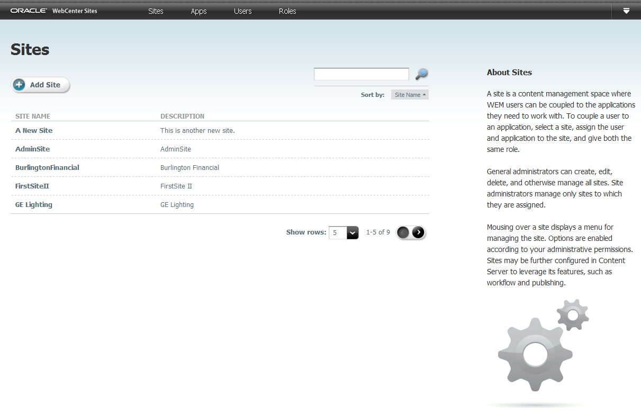Select the FirstSiteII site

click(32, 186)
